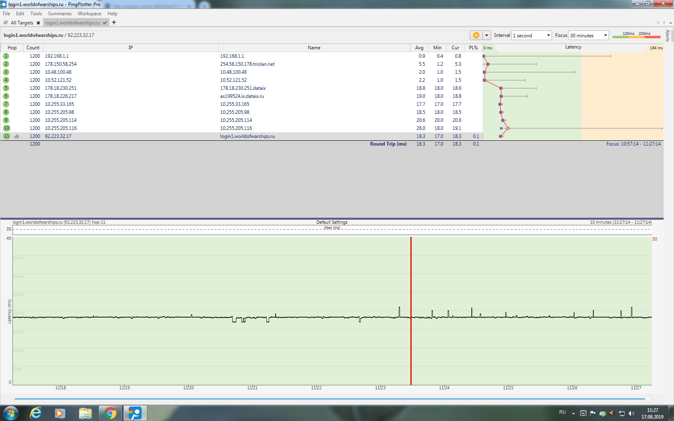Screen dimensions: 674x421
Task: Switch to Google Chrome in taskbar
Action: [x=110, y=413]
